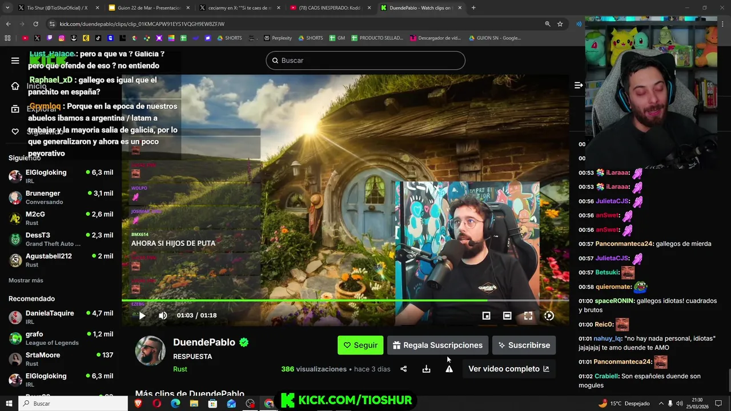Switch to ceciarmy en X browser tab

click(x=240, y=8)
